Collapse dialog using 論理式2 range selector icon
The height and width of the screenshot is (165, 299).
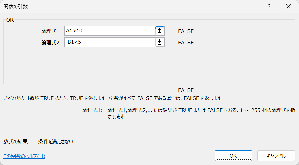point(159,42)
